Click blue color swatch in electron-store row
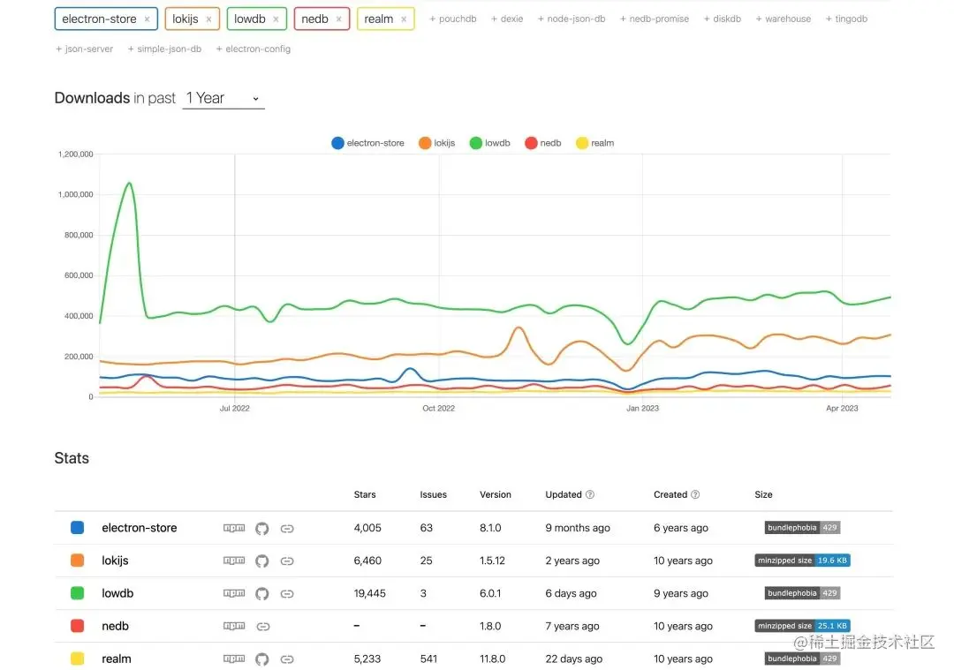This screenshot has height=670, width=954. point(77,527)
